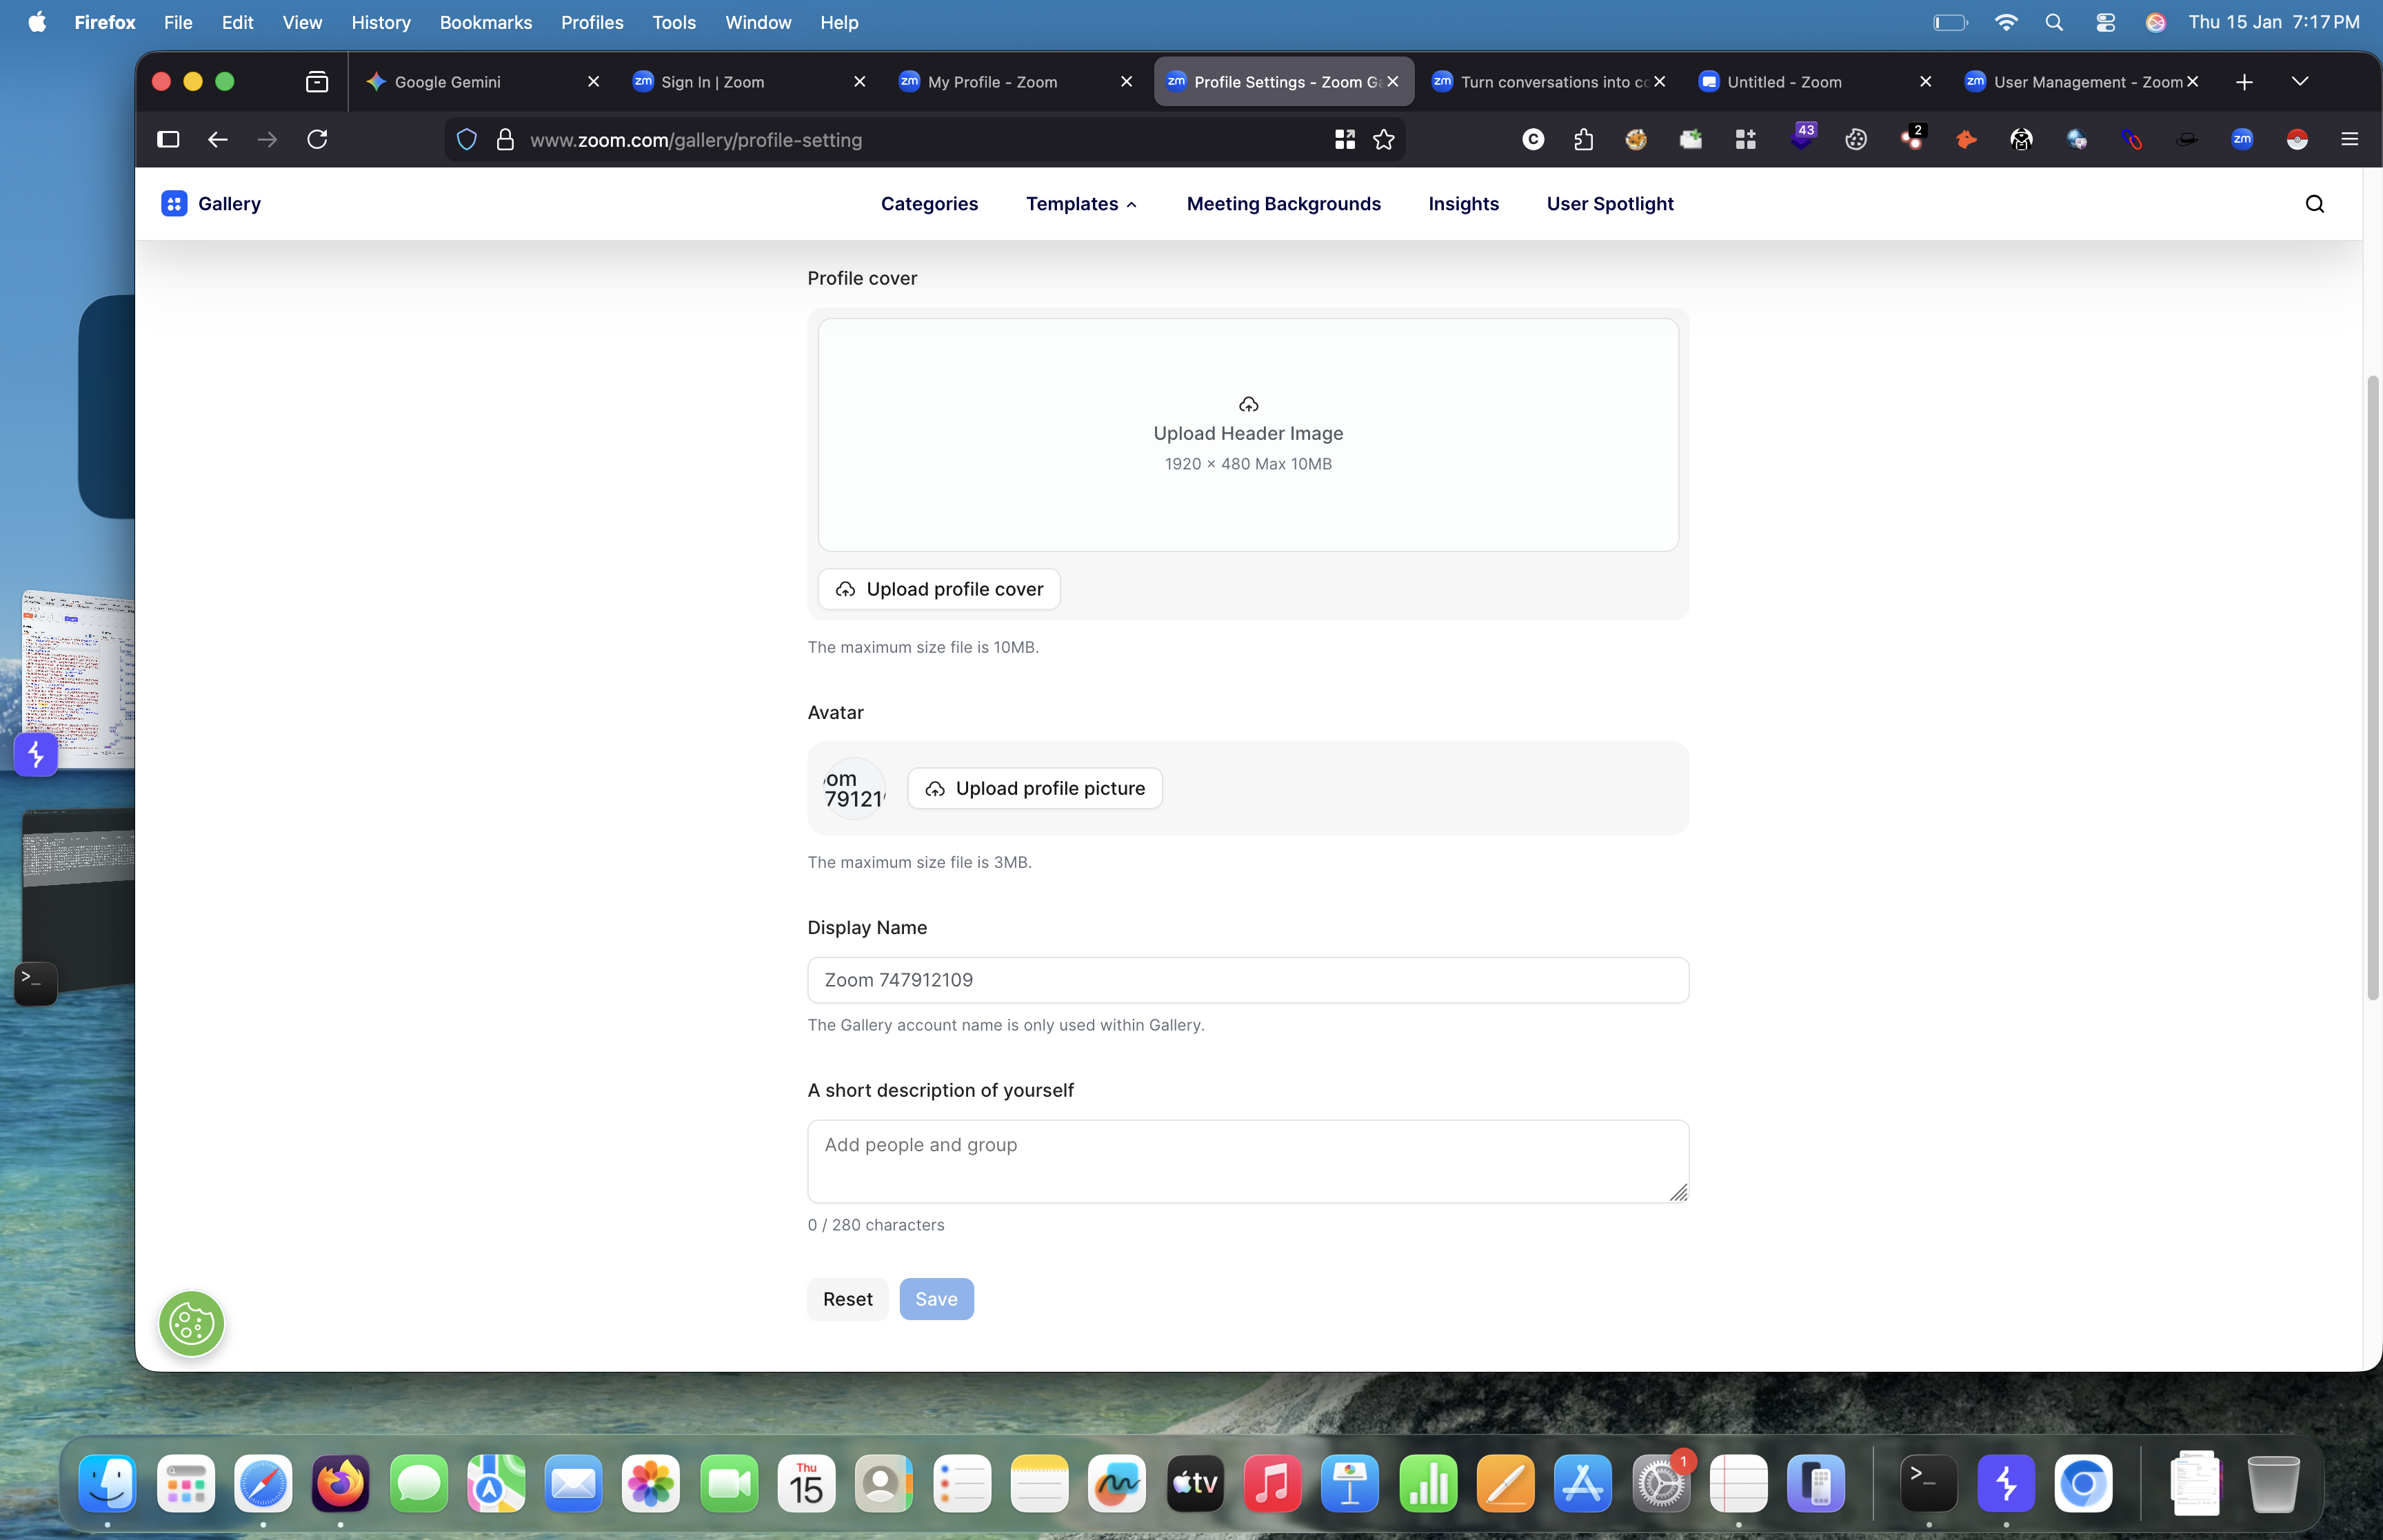The image size is (2383, 1540).
Task: Bookmark this page with star icon
Action: pyautogui.click(x=1383, y=140)
